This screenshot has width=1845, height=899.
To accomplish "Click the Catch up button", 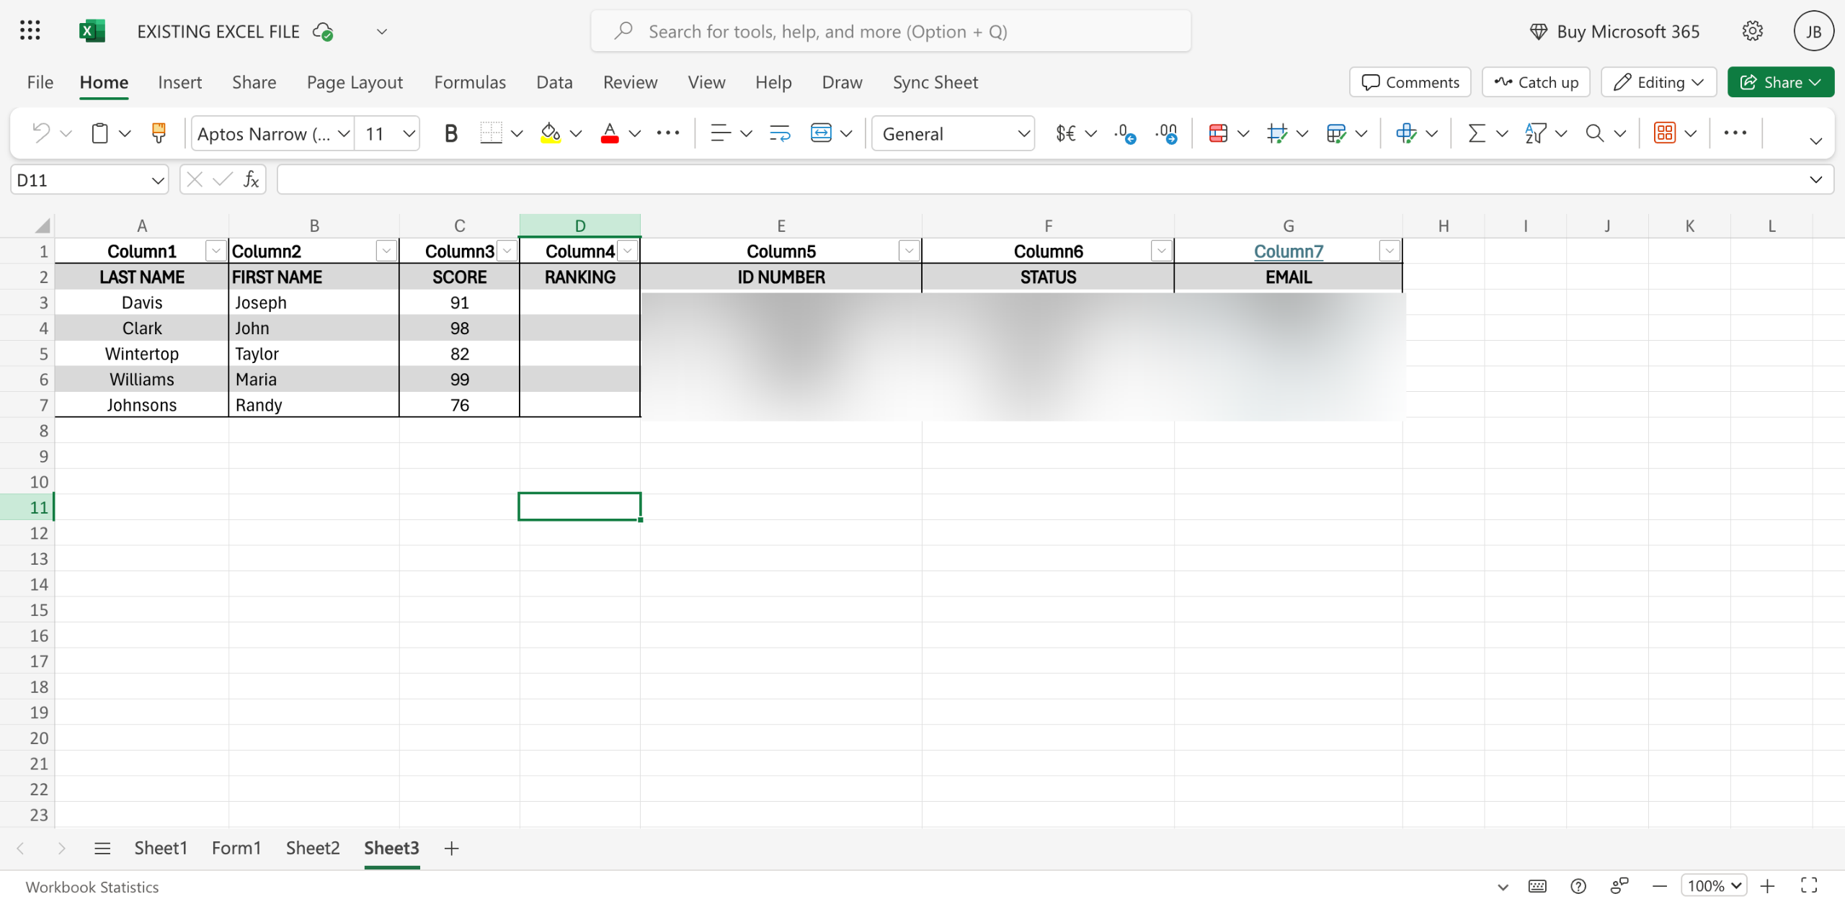I will coord(1536,82).
